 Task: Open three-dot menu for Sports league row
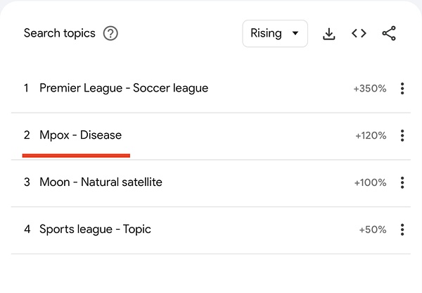(x=402, y=230)
